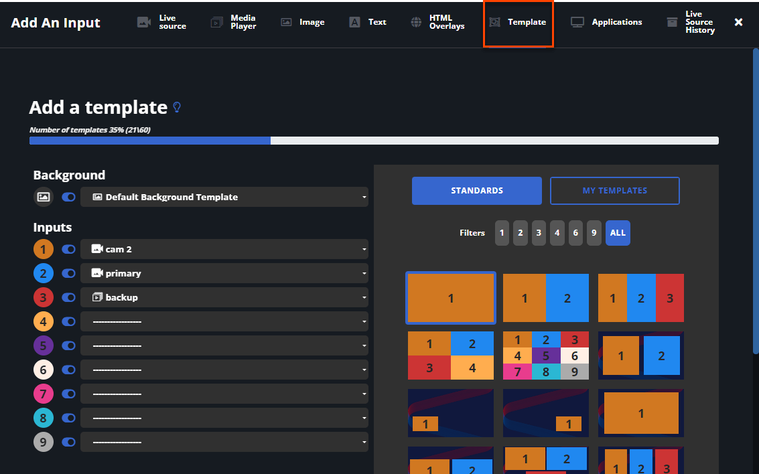The image size is (759, 474).
Task: Filter templates by 2 inputs
Action: (521, 232)
